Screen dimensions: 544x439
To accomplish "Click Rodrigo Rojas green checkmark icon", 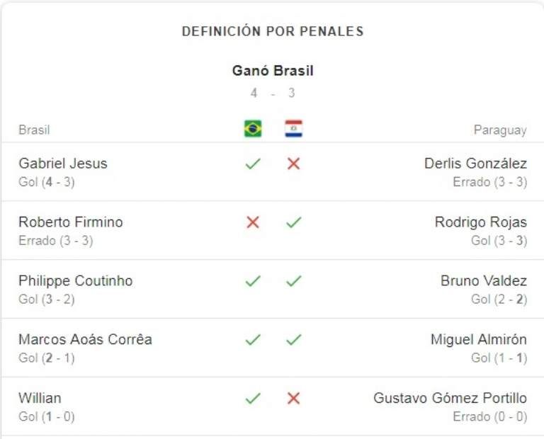I will pyautogui.click(x=293, y=222).
